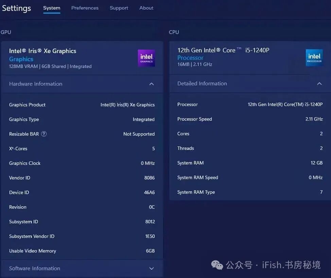Click the Hardware Information header text
331x278 pixels.
pos(36,84)
